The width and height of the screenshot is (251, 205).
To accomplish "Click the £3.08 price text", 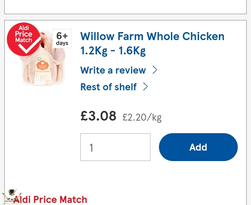I will [98, 116].
